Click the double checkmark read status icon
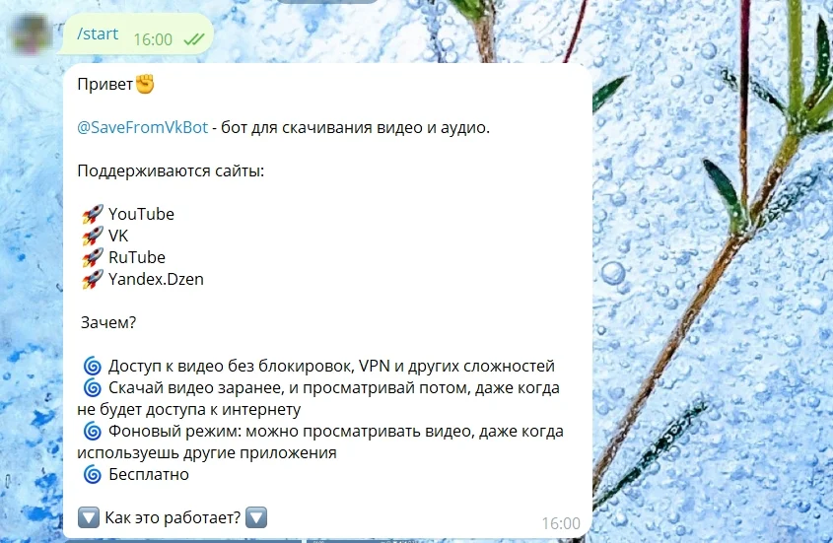The width and height of the screenshot is (833, 543). [x=194, y=39]
